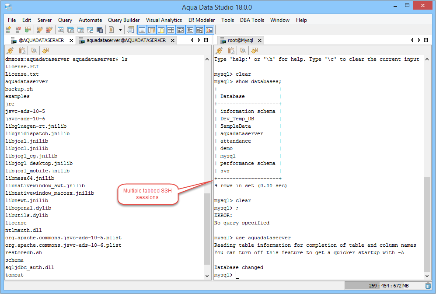Click the find magnifier icon in left SSH pane
The image size is (436, 294).
point(34,50)
